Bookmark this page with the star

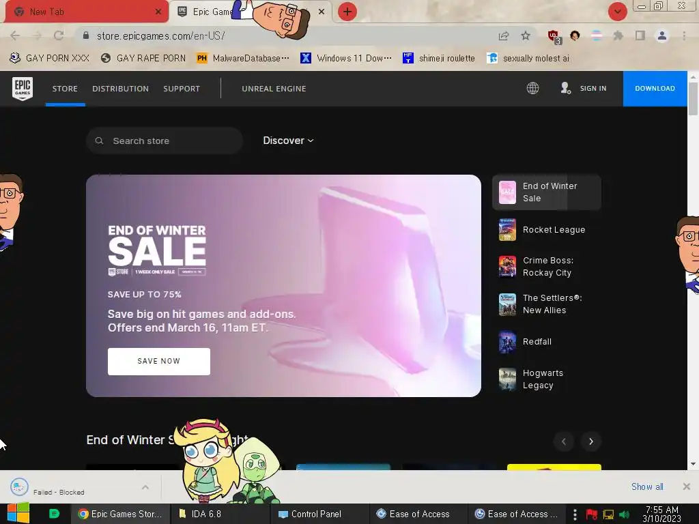tap(526, 35)
